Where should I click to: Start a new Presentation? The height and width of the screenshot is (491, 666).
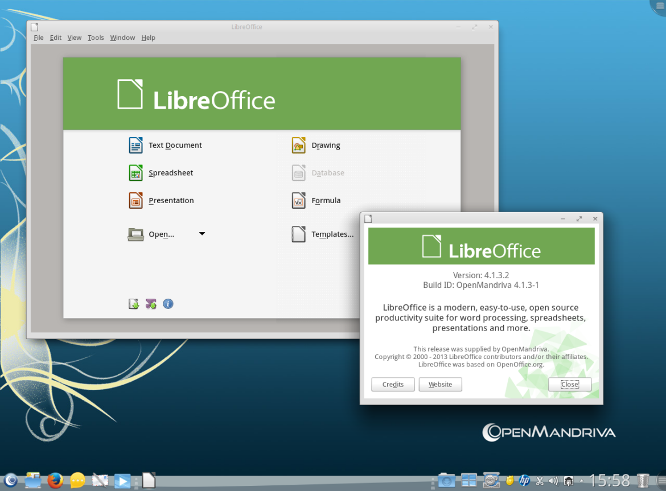[x=171, y=200]
